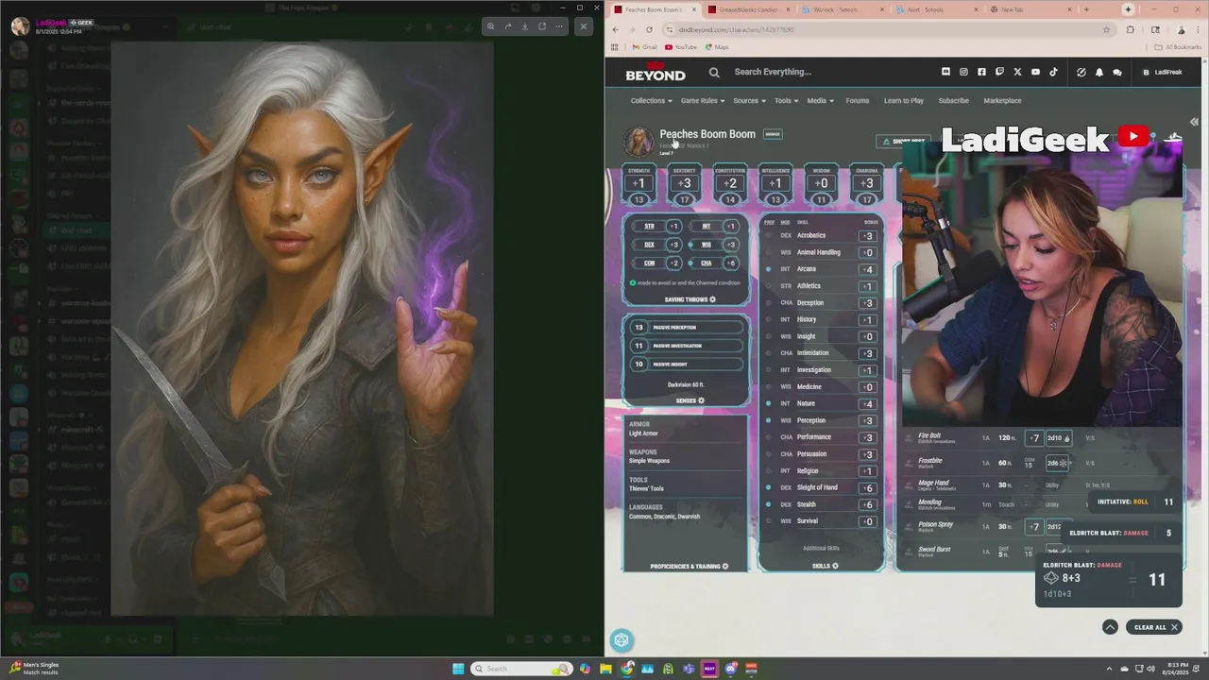Toggle Sleight of Hand proficiency dot
The image size is (1209, 680).
coord(768,488)
